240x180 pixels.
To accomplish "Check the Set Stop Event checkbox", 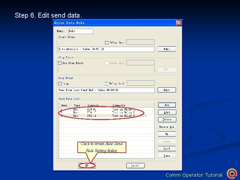I will tap(60, 63).
